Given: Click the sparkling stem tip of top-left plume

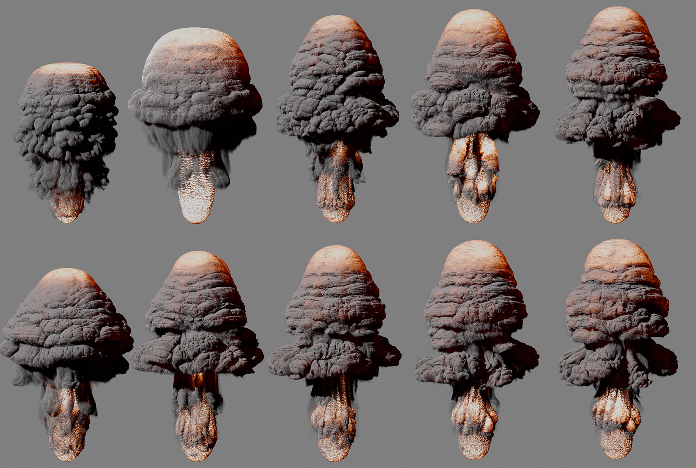Looking at the screenshot, I should (67, 209).
